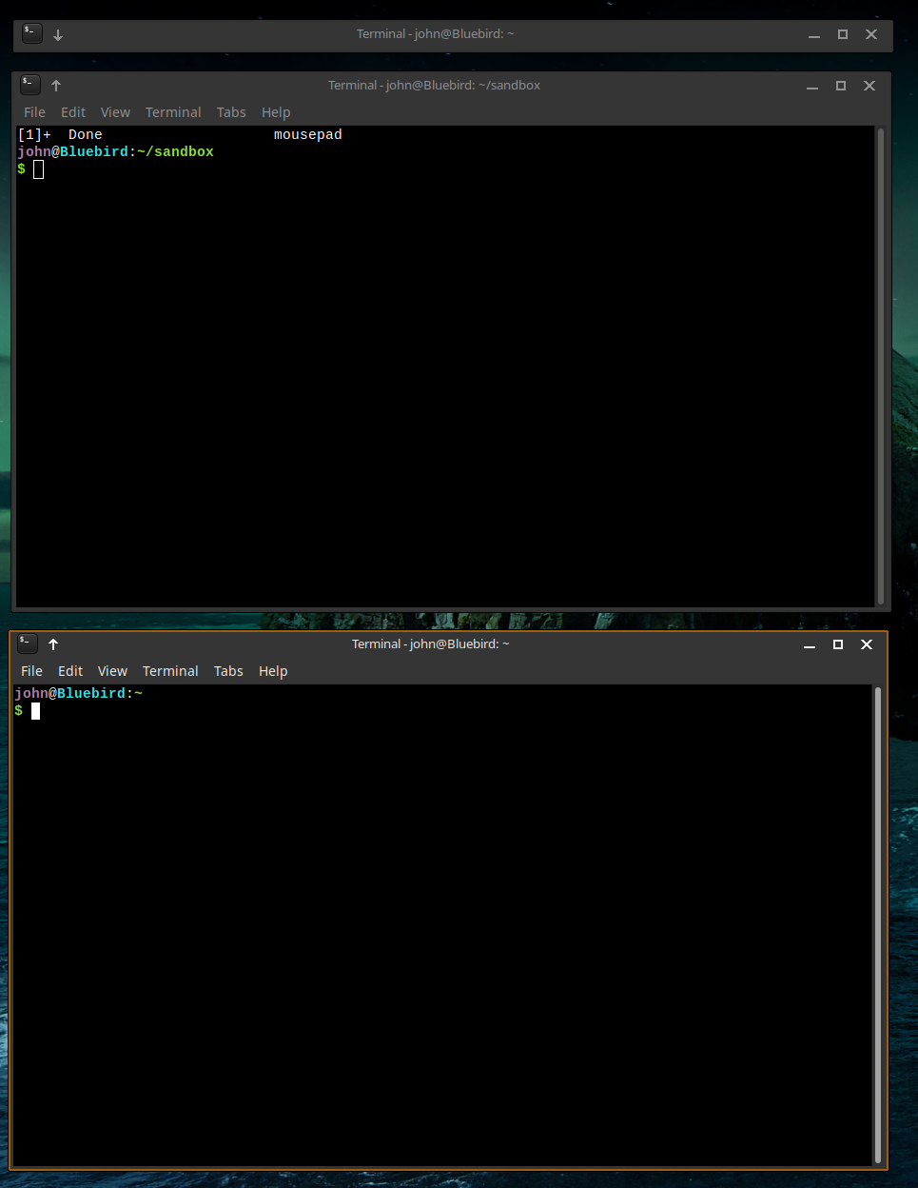Click the 'john@Bluebird:~/sandbox' prompt text
The width and height of the screenshot is (918, 1188).
[x=115, y=152]
